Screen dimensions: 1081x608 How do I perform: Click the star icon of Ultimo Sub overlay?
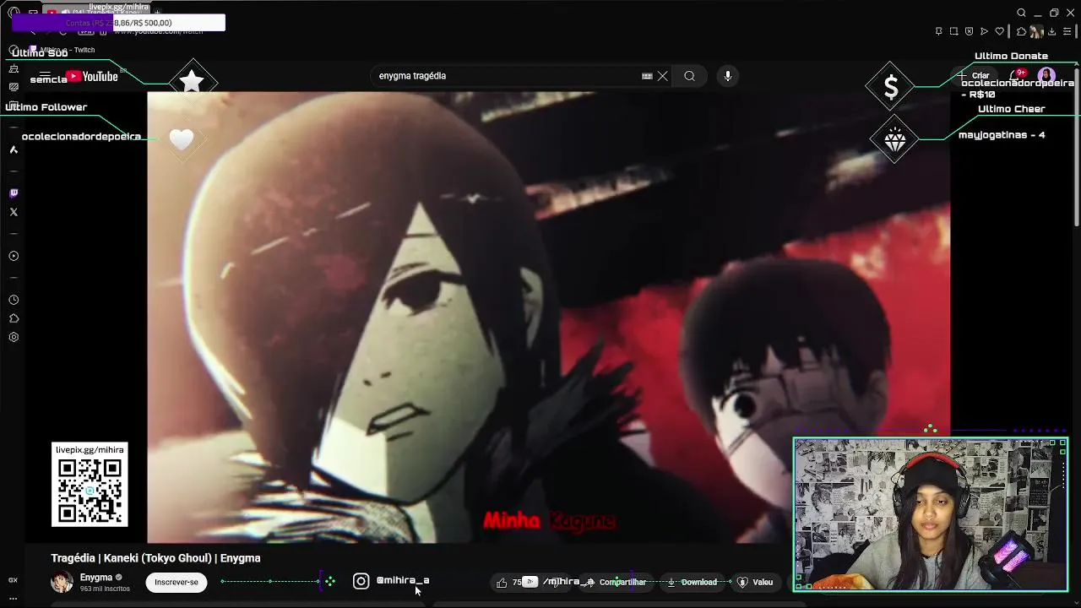193,82
